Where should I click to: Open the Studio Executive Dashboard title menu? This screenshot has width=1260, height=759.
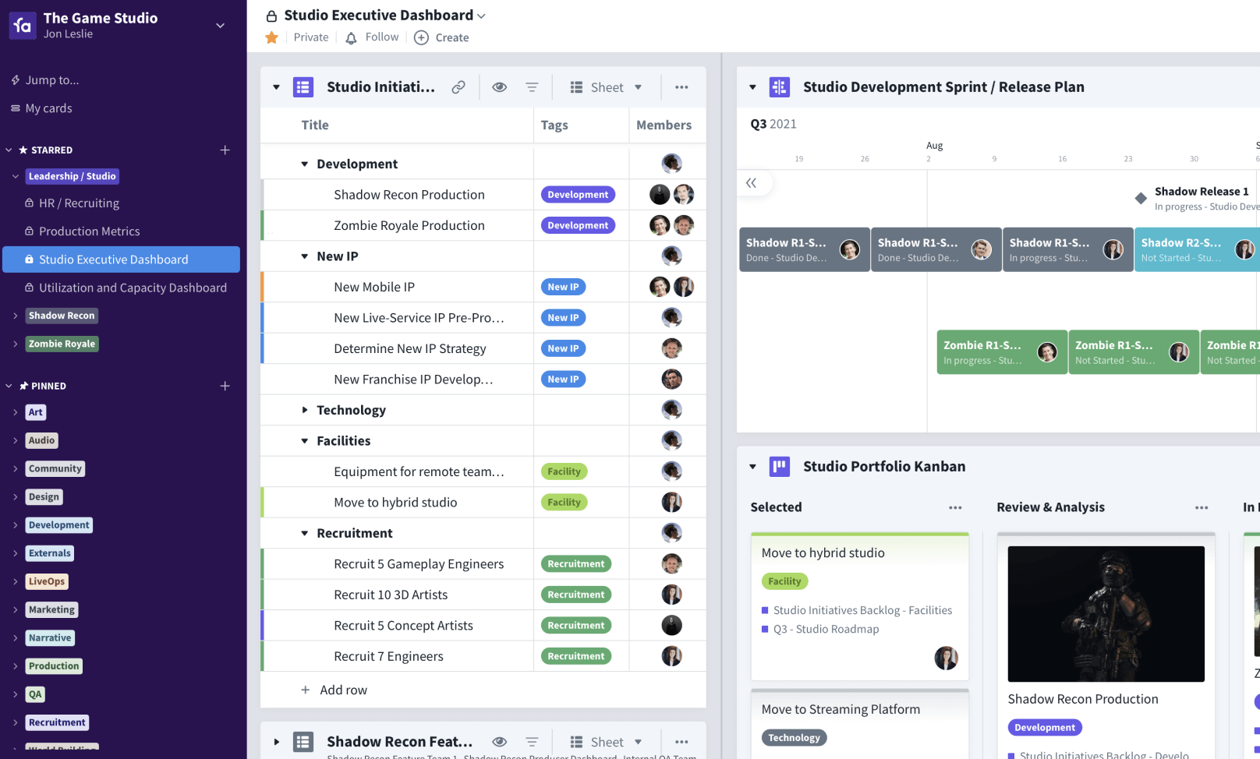point(481,16)
